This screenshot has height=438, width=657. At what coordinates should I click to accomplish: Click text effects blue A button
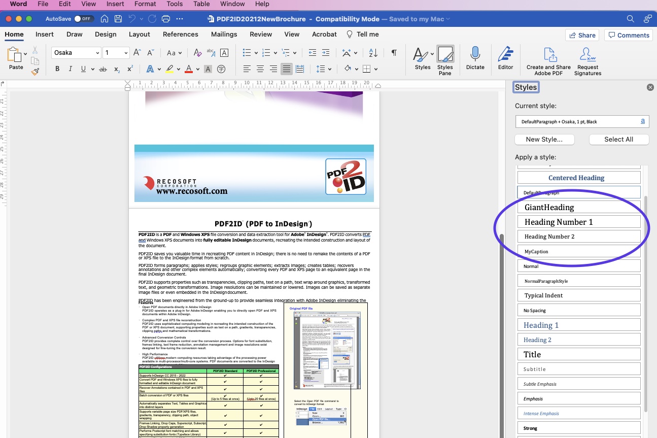[x=150, y=69]
